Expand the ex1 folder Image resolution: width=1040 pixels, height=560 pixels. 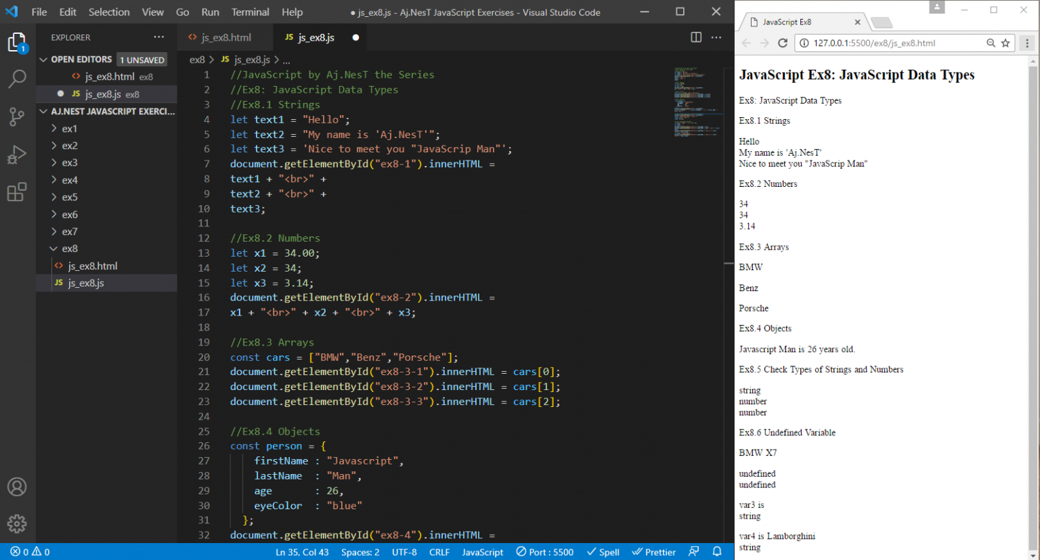click(x=69, y=129)
